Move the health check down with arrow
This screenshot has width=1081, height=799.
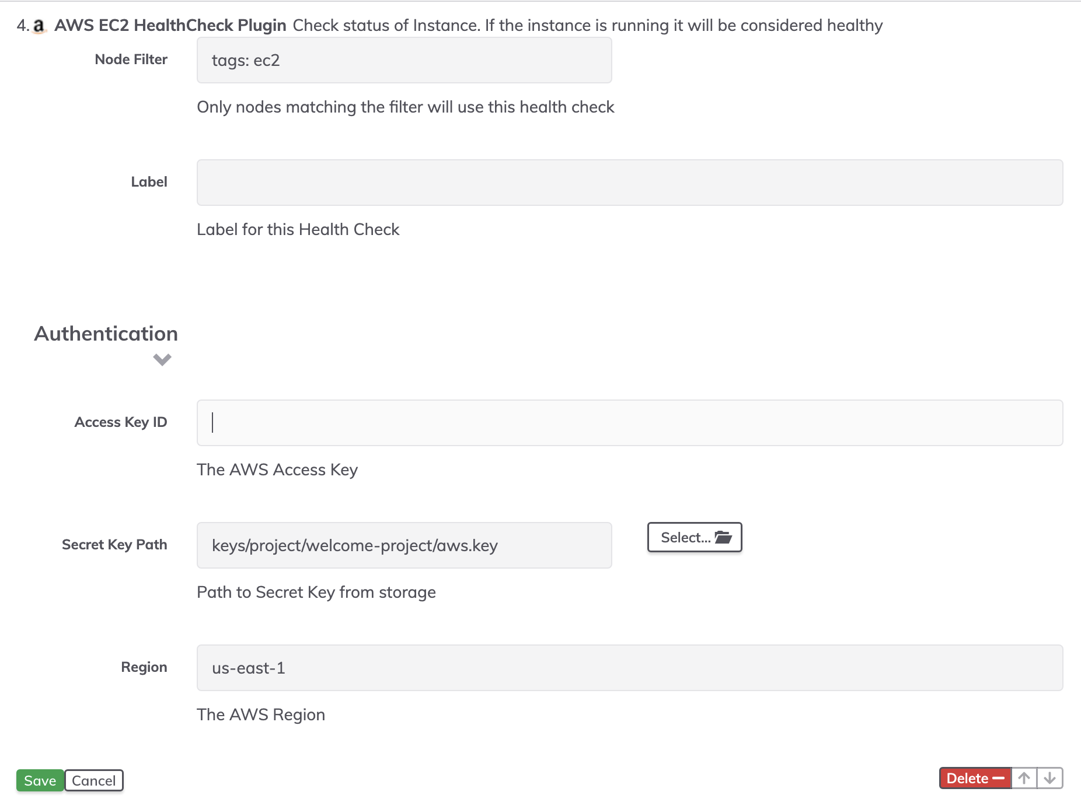click(x=1049, y=778)
